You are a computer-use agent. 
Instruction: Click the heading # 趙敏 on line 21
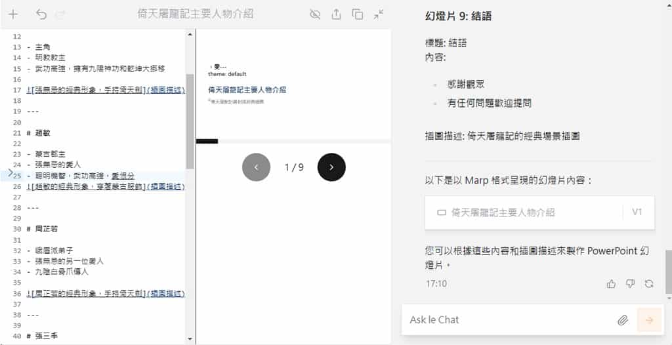[x=39, y=133]
